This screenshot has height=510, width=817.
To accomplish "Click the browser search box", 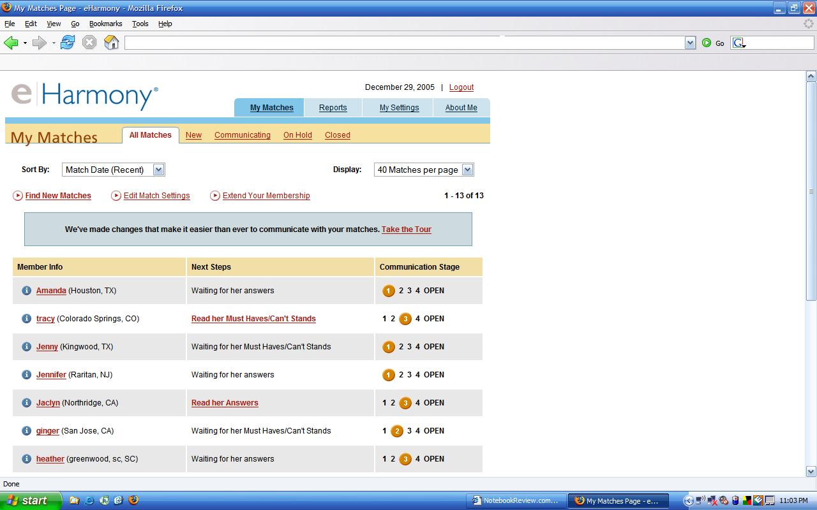I will (780, 43).
